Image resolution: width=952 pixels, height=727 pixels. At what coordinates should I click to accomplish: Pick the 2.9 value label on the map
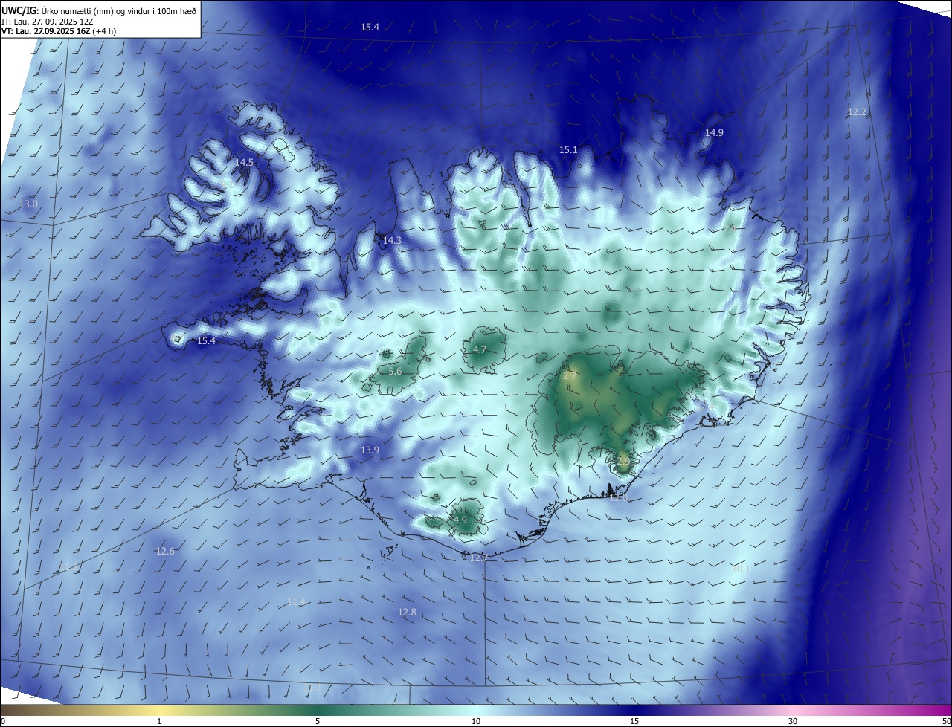623,462
